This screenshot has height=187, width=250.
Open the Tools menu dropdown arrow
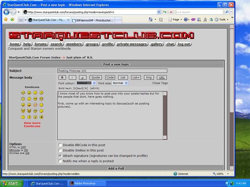tap(228, 19)
